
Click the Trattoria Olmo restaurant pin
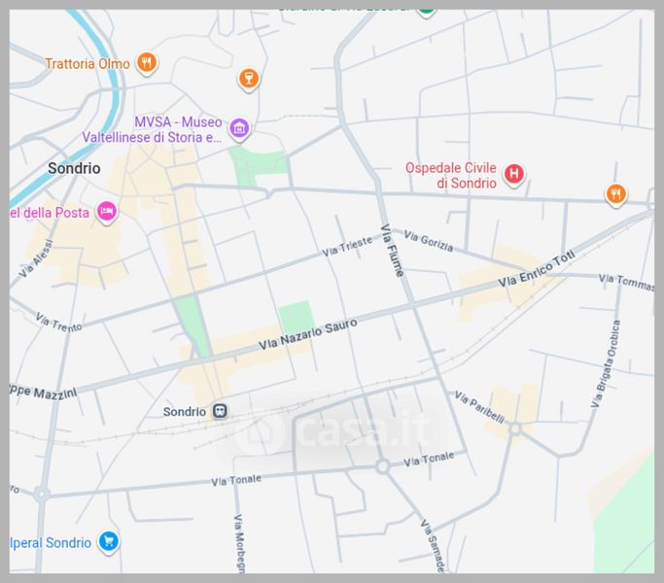click(147, 64)
